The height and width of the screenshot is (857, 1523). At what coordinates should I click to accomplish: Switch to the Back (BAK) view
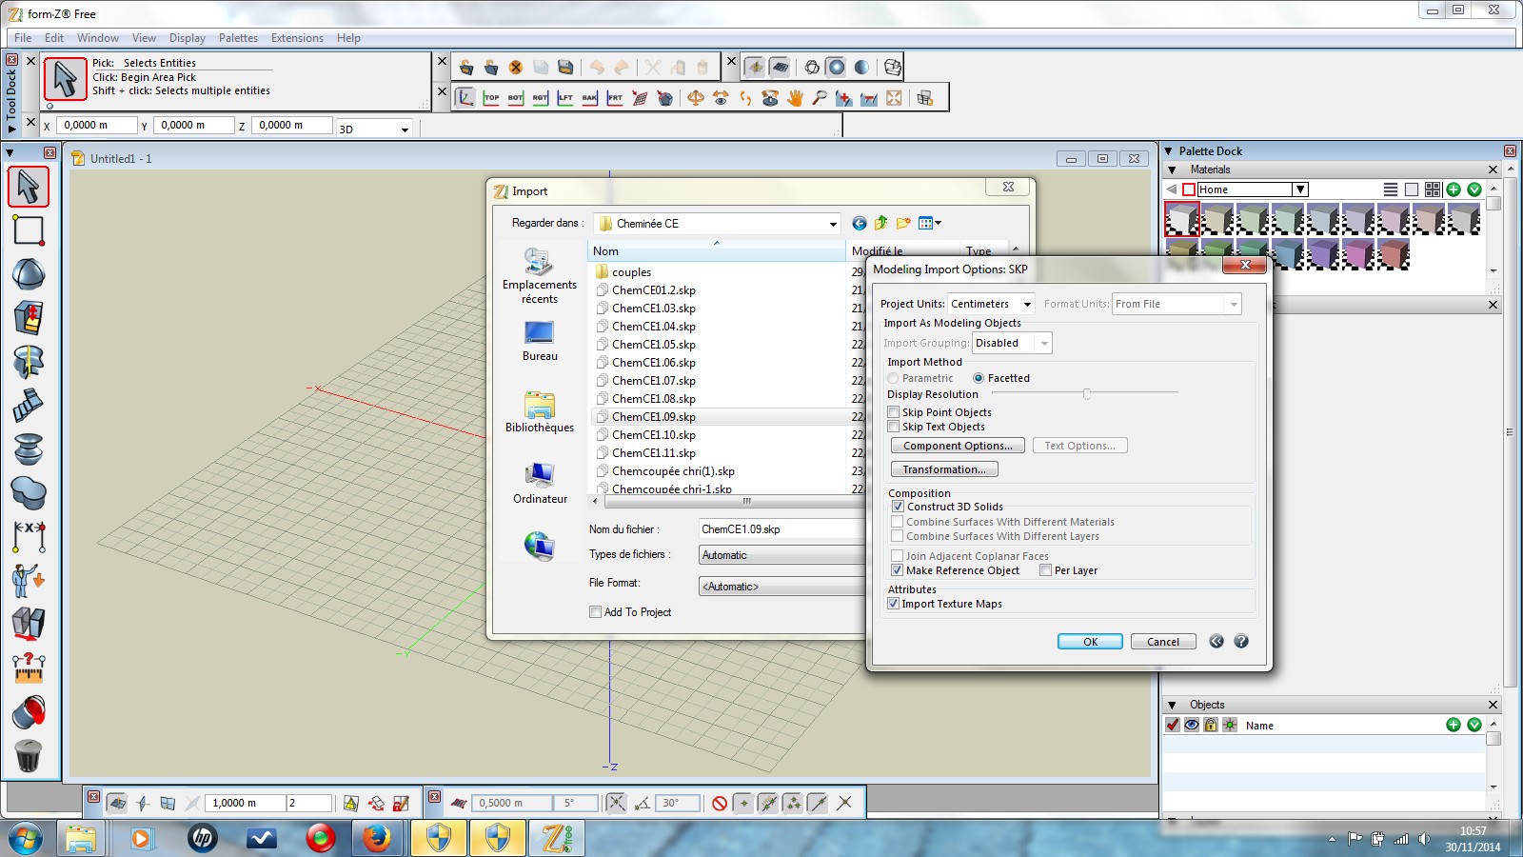click(590, 98)
